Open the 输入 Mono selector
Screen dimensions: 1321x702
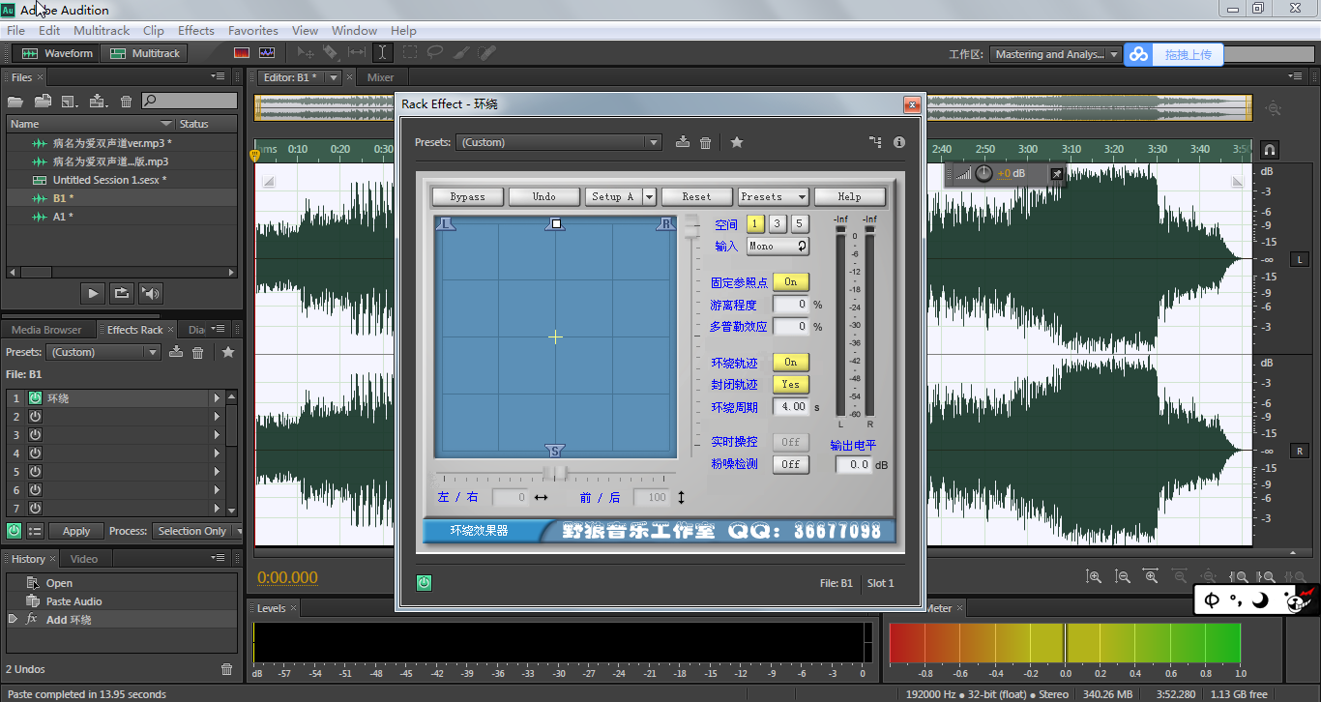click(778, 247)
